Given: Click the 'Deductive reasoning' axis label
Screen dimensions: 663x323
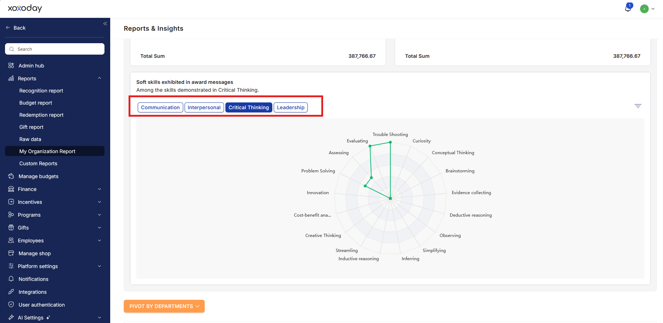Looking at the screenshot, I should [x=471, y=215].
